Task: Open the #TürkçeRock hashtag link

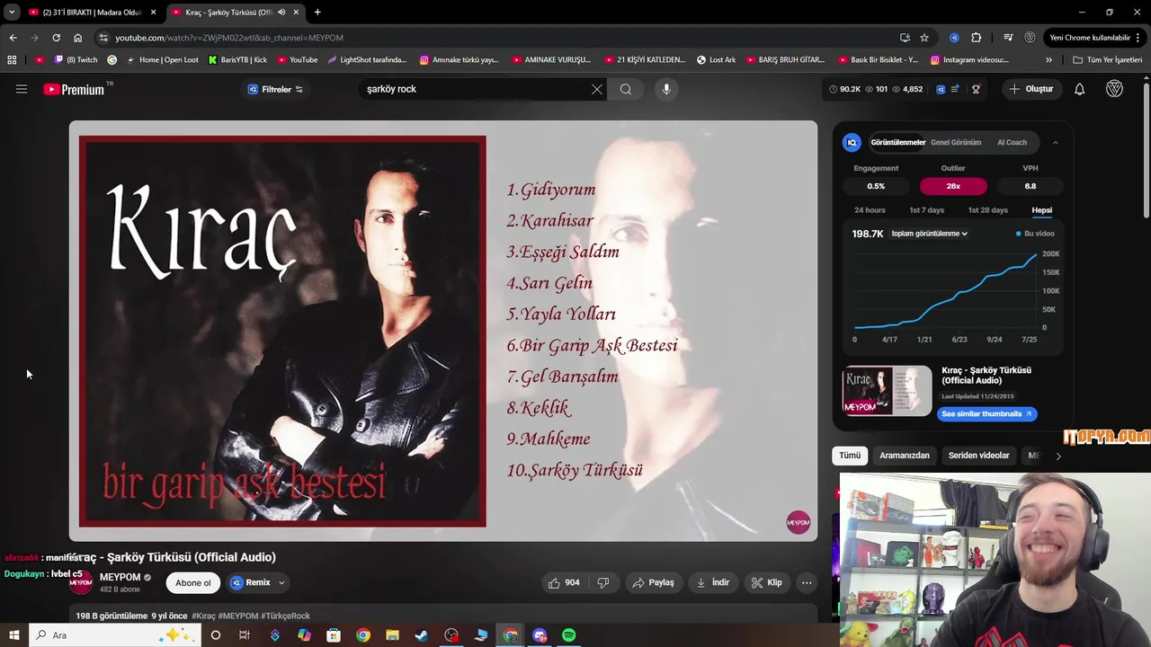Action: point(285,616)
